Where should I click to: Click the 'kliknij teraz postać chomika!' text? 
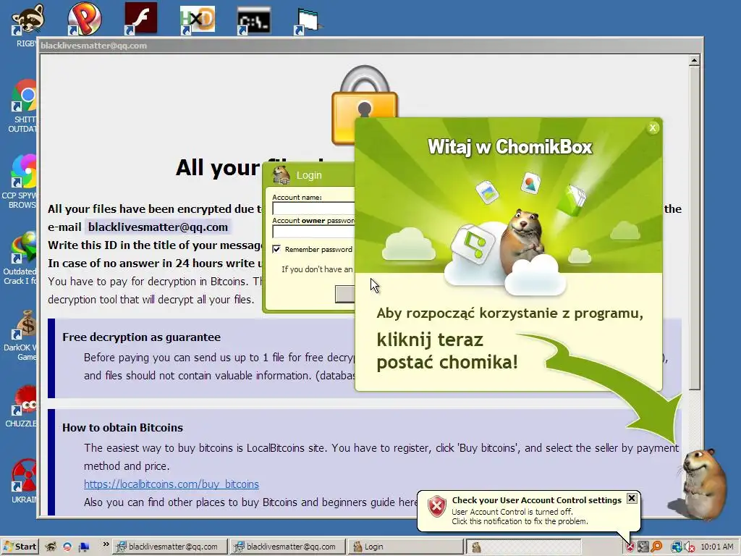coord(447,351)
